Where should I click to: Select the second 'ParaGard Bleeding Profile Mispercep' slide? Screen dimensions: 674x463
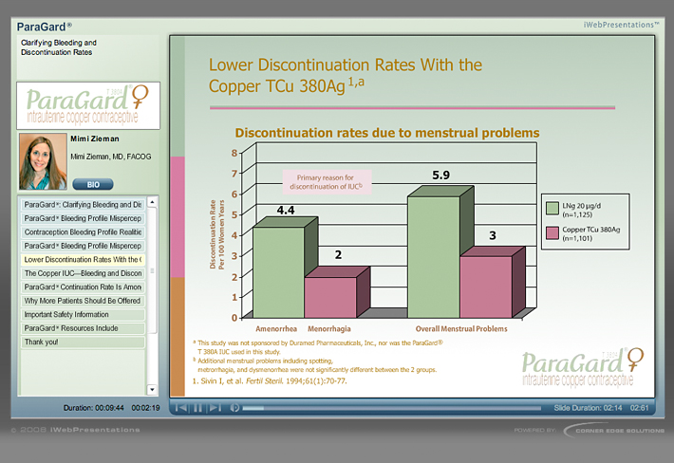click(x=83, y=246)
